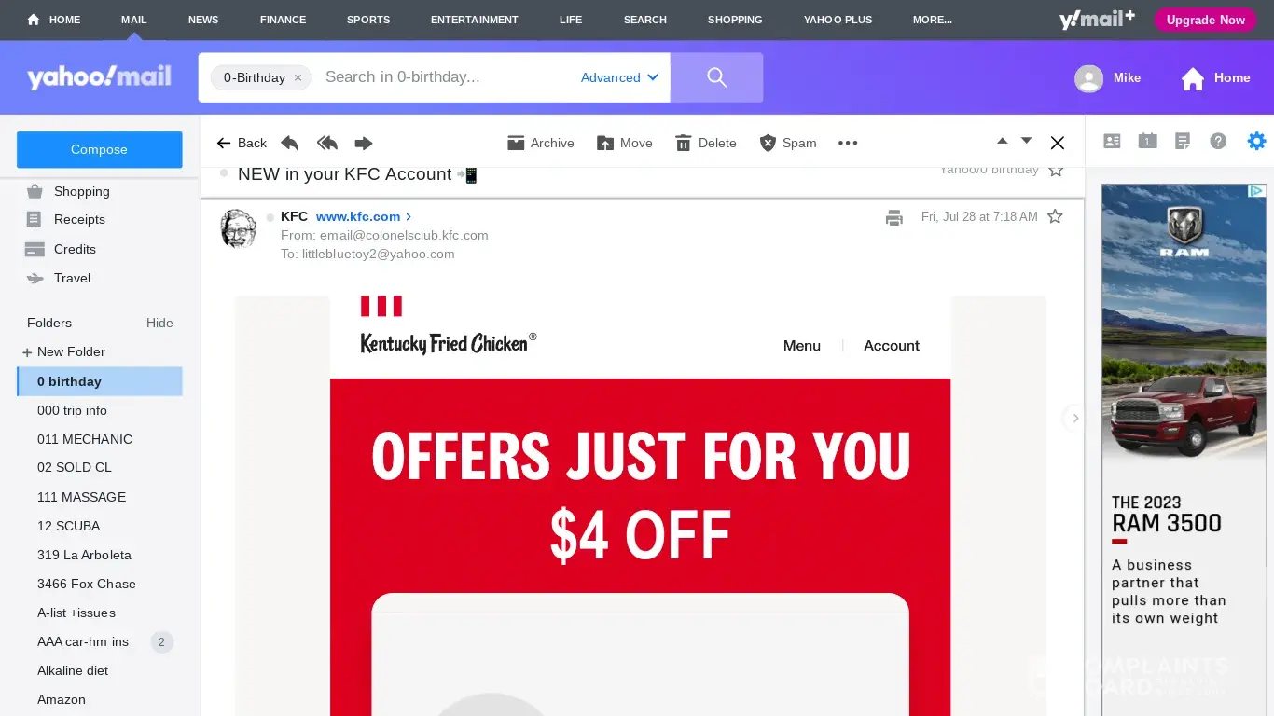Screen dimensions: 1274x716
Task: Open the Calendar icon in right rail
Action: (1147, 141)
